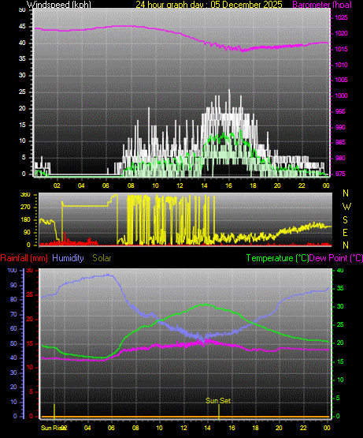Click the S compass letter beside direction graph
The width and height of the screenshot is (363, 438).
tap(345, 220)
